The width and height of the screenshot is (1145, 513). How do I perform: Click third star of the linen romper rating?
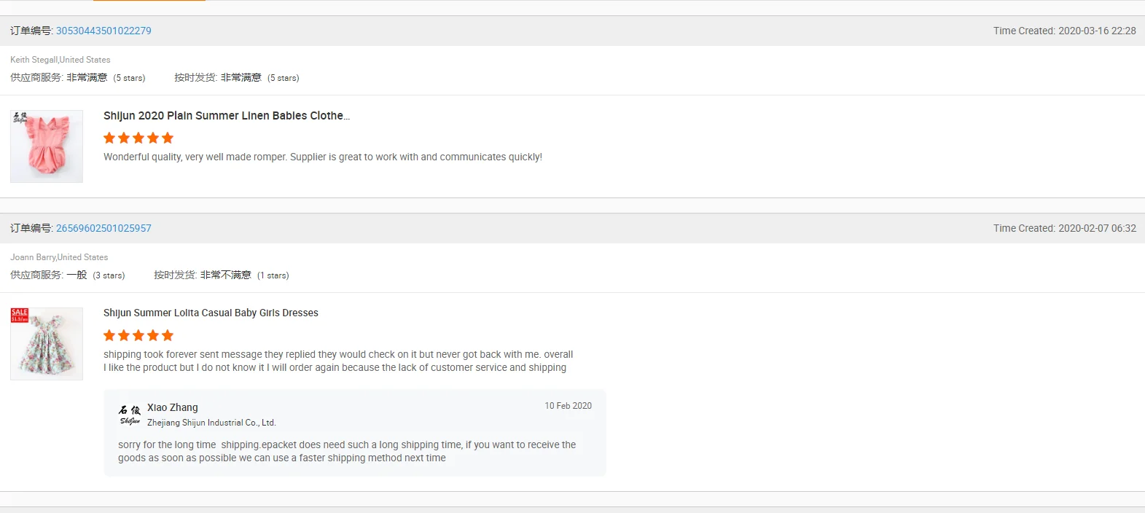click(138, 138)
